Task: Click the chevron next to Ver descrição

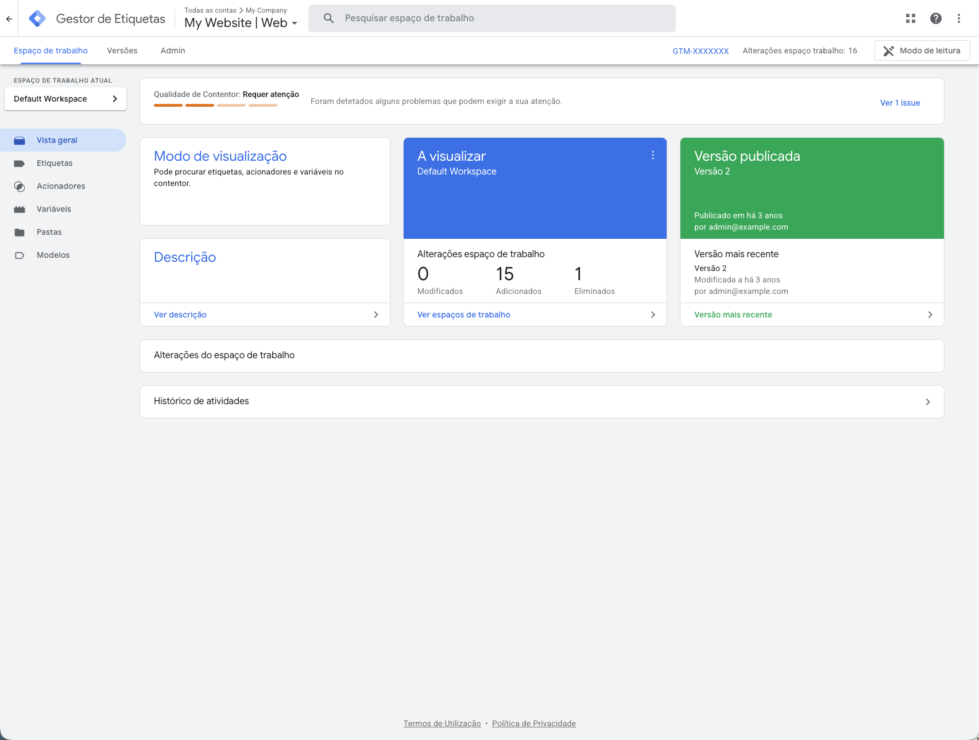Action: tap(376, 315)
